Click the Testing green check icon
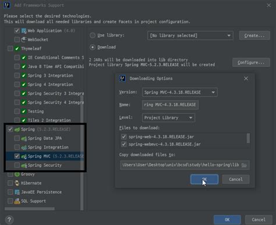This screenshot has width=276, height=225. [24, 112]
